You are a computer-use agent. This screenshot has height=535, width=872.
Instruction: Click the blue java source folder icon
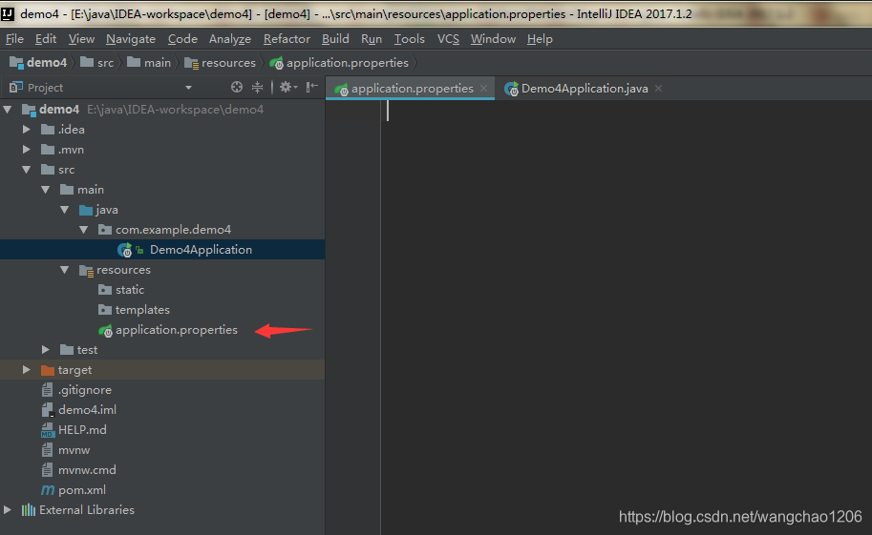click(86, 210)
